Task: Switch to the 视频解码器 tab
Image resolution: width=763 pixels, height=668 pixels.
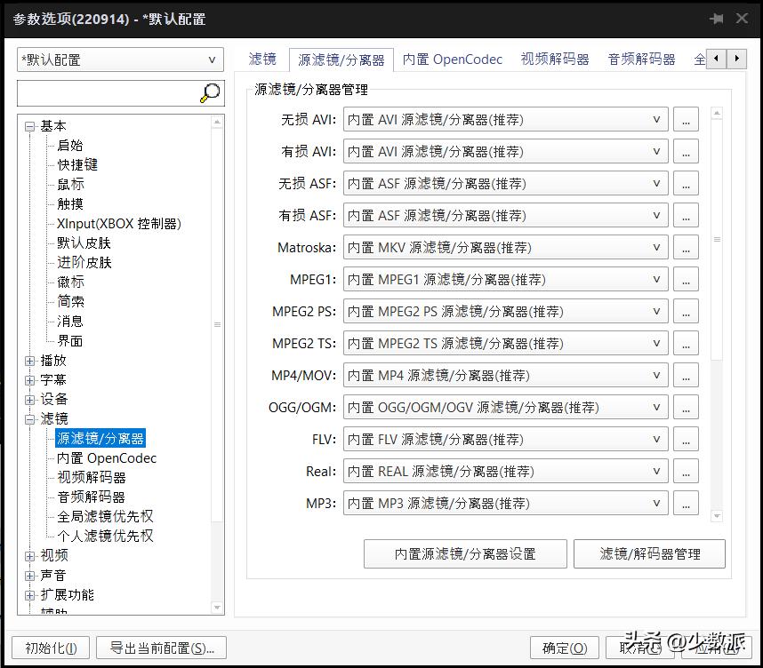Action: click(554, 60)
